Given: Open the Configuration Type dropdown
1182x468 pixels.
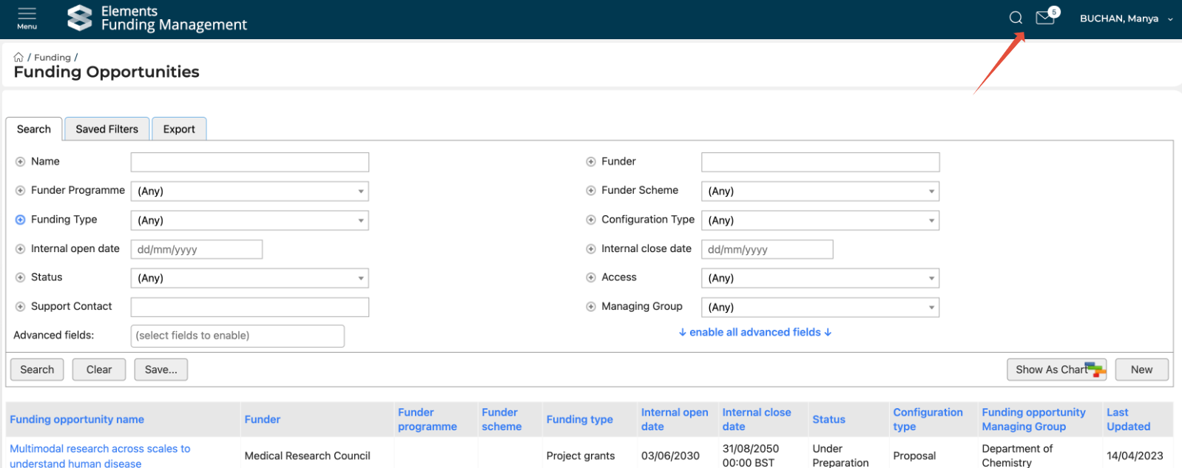Looking at the screenshot, I should (820, 220).
